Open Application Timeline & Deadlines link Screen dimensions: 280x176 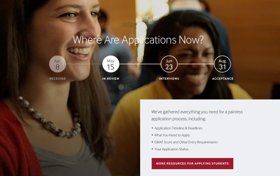pos(178,128)
